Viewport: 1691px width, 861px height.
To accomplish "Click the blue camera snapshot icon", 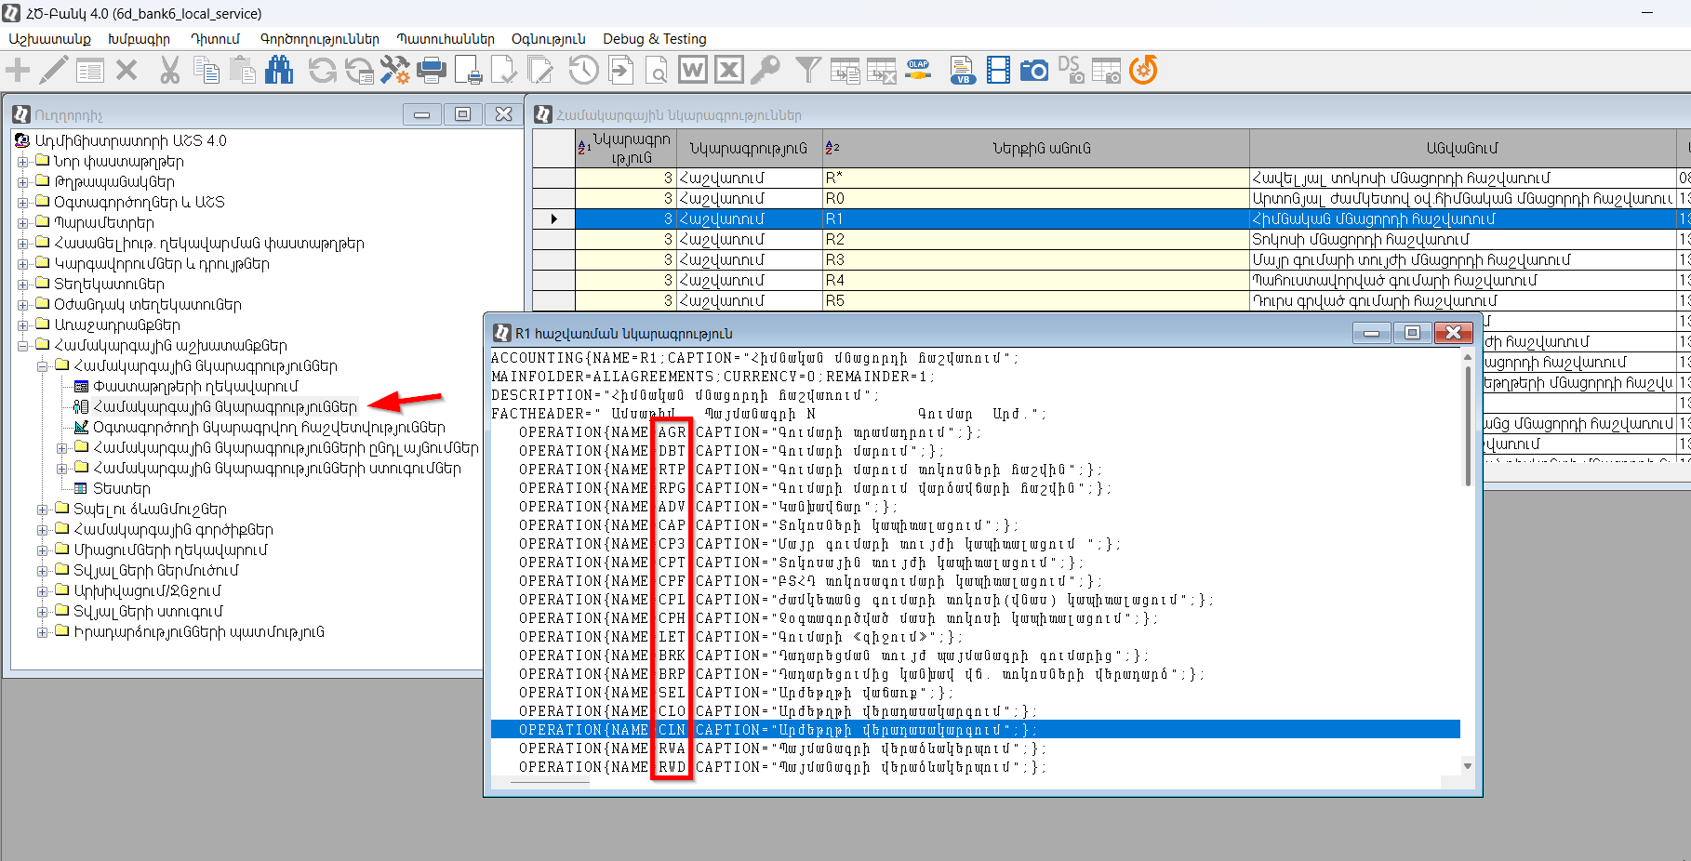I will pos(1033,71).
